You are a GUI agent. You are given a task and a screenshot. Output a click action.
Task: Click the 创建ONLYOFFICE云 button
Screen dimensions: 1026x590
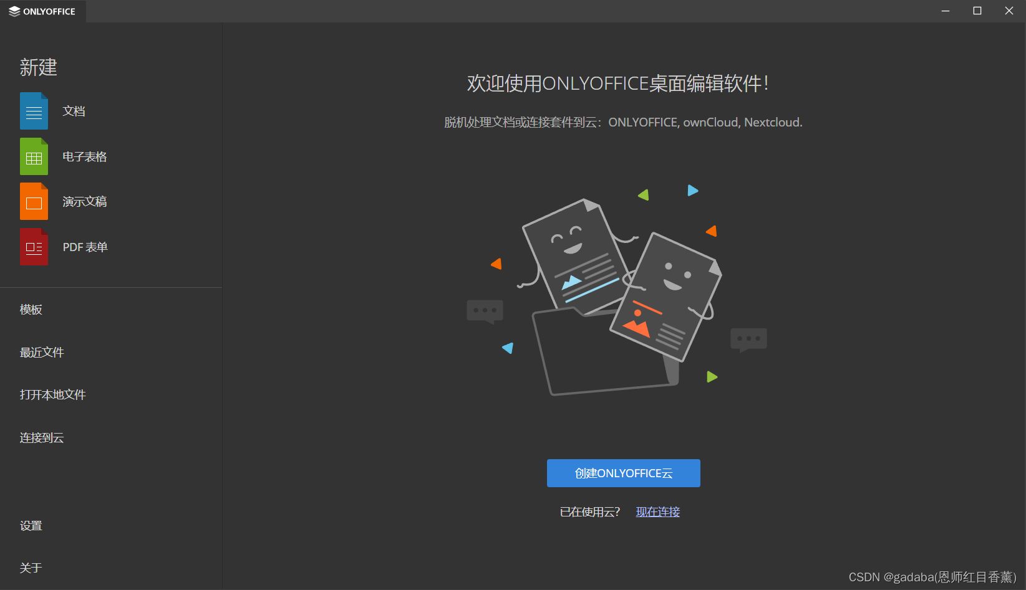[x=624, y=473]
